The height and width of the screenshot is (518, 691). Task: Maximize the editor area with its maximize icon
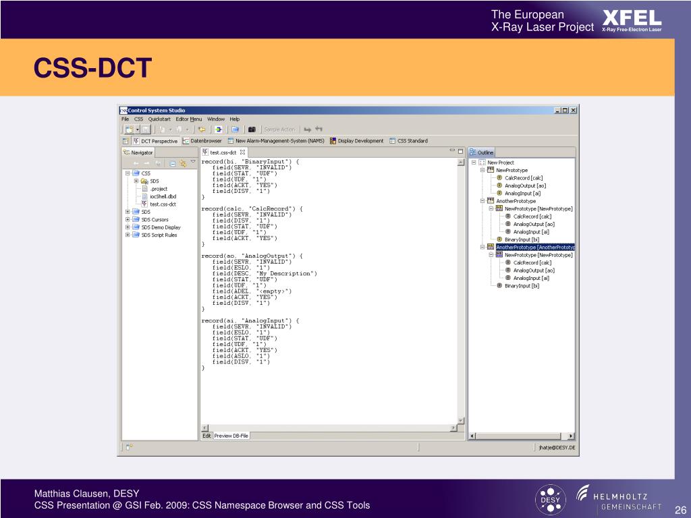pos(460,151)
